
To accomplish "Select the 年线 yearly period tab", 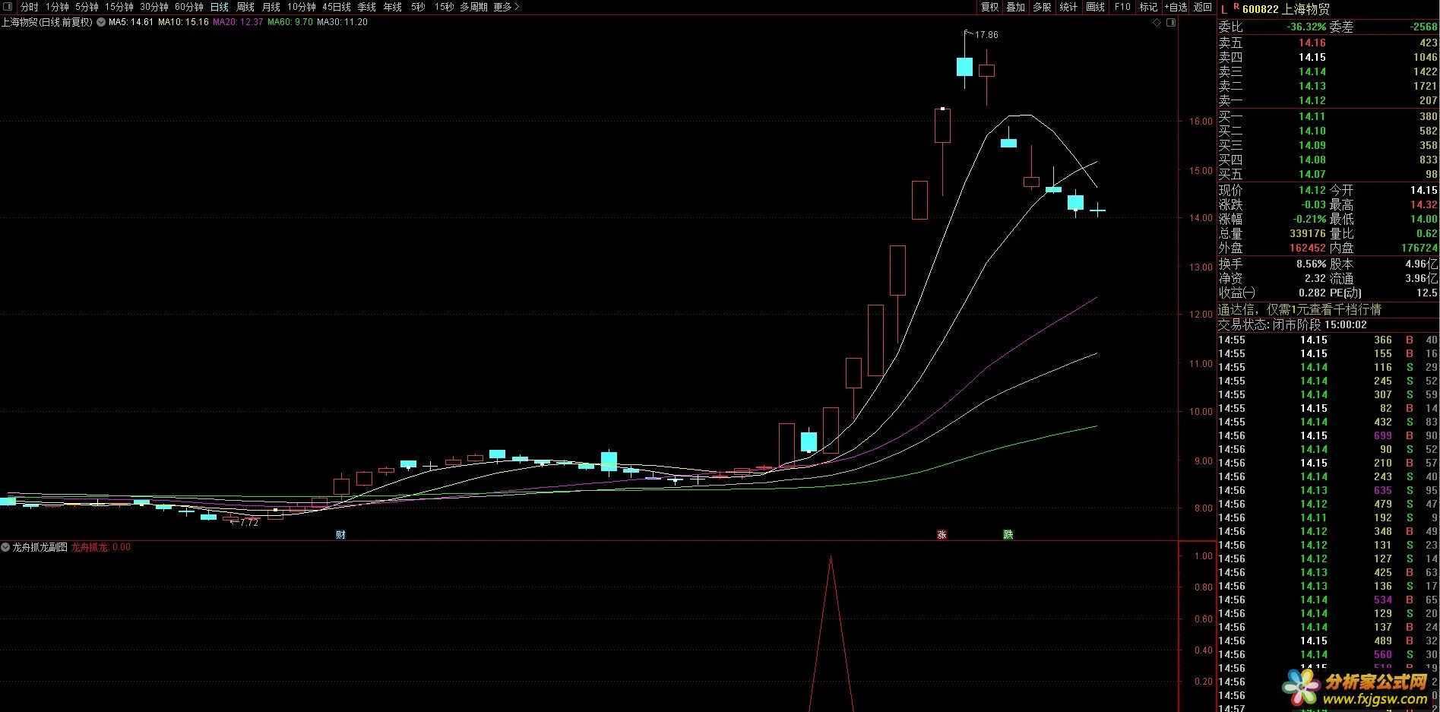I will pos(393,7).
